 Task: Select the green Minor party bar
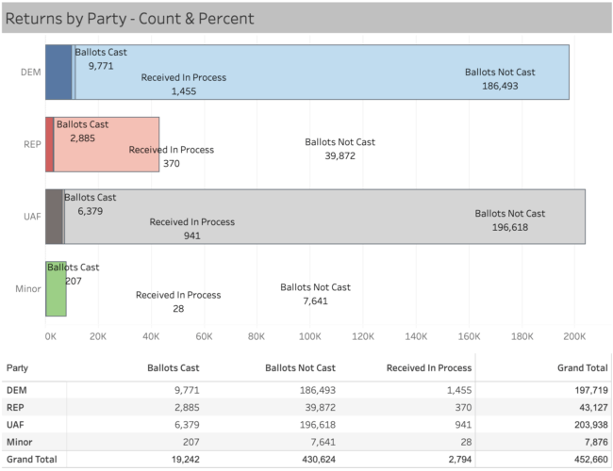point(56,289)
